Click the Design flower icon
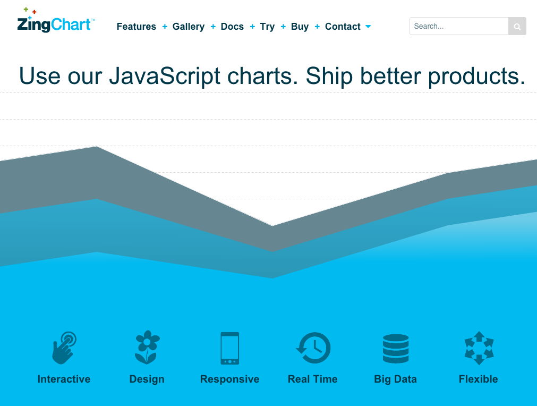This screenshot has height=406, width=537. click(x=147, y=347)
